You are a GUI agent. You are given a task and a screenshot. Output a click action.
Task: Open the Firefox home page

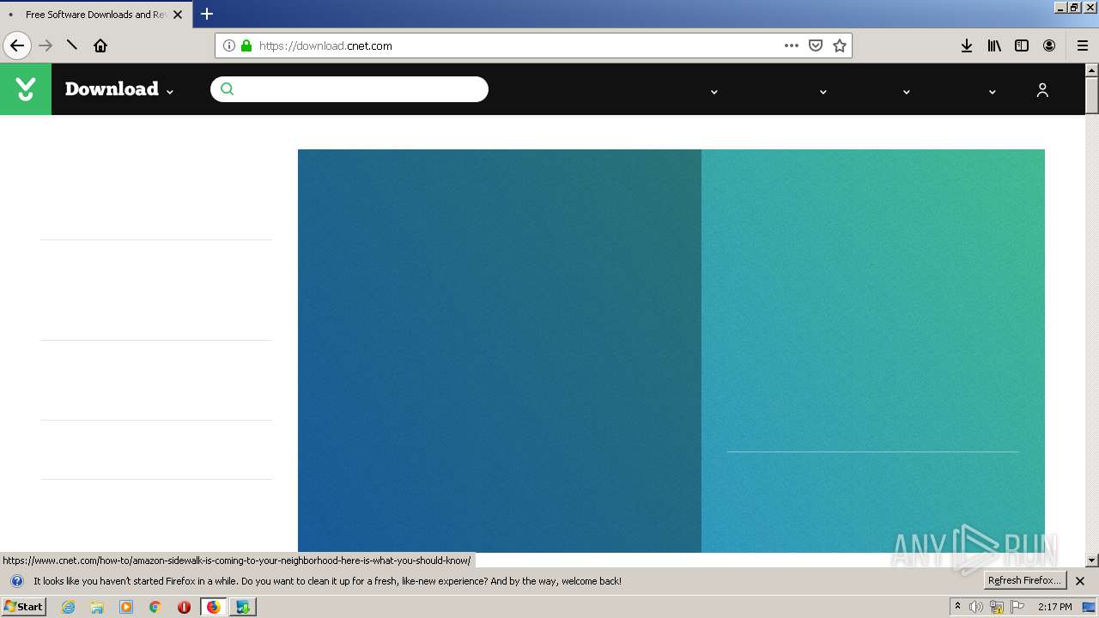pos(100,45)
